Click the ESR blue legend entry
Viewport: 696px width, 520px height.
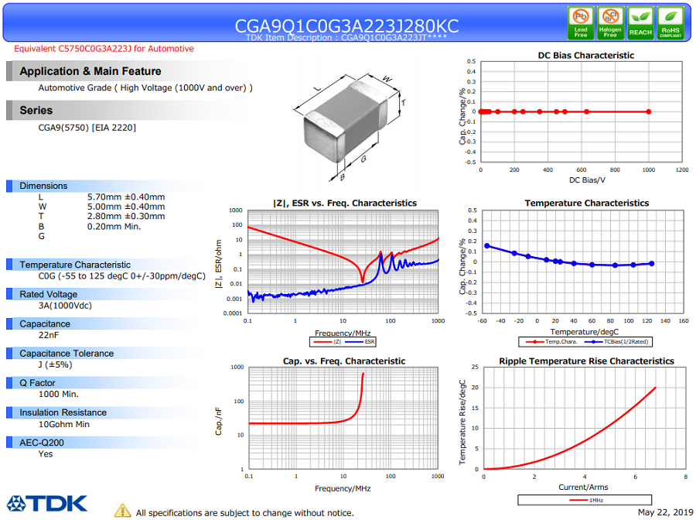coord(360,342)
